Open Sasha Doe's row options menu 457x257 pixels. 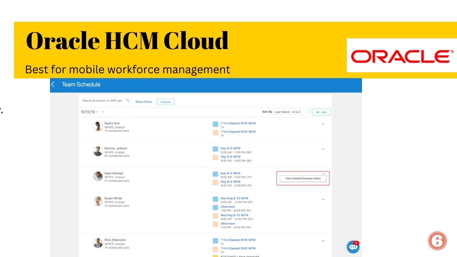coord(323,124)
